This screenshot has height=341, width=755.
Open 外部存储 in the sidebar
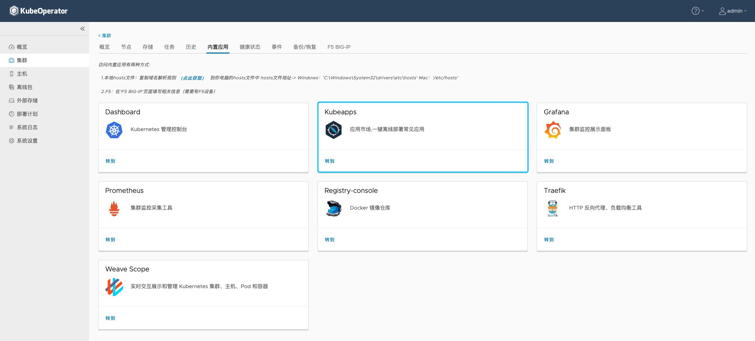[x=44, y=101]
